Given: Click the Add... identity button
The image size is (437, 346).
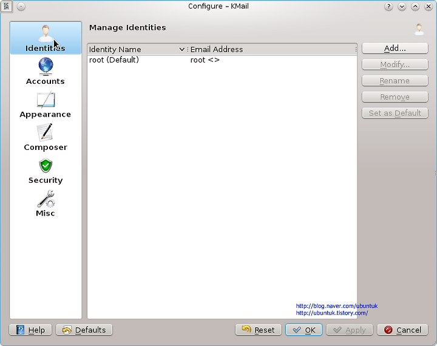Looking at the screenshot, I should point(395,48).
